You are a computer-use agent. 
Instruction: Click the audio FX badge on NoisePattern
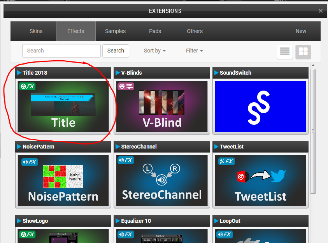[30, 162]
